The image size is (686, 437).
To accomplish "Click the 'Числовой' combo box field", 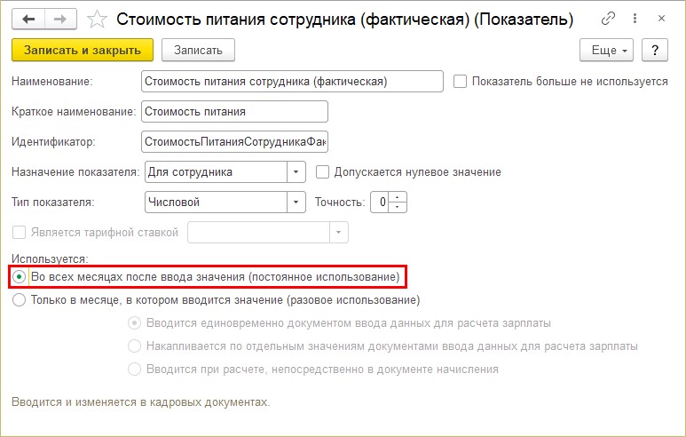I will coord(217,203).
